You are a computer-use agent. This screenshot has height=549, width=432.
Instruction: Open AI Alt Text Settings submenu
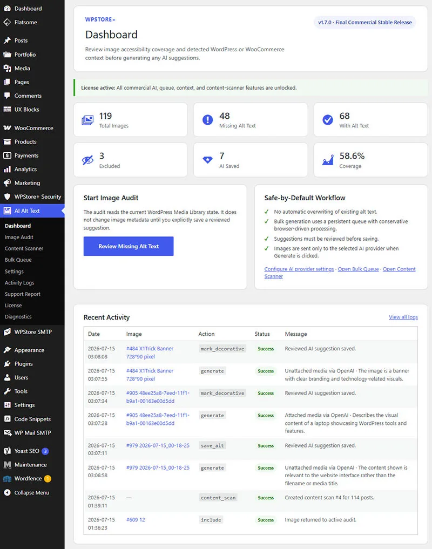pos(14,272)
